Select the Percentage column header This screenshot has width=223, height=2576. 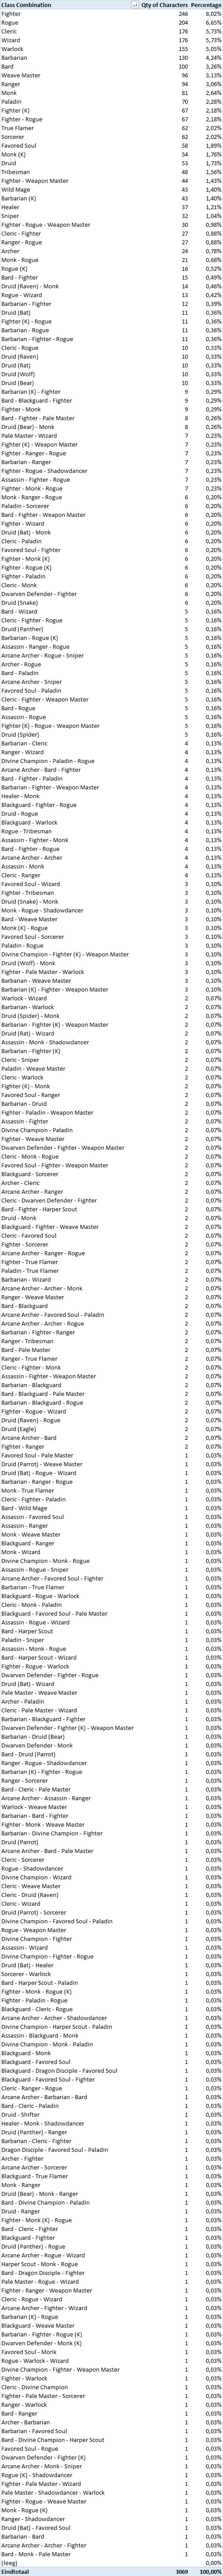(206, 5)
